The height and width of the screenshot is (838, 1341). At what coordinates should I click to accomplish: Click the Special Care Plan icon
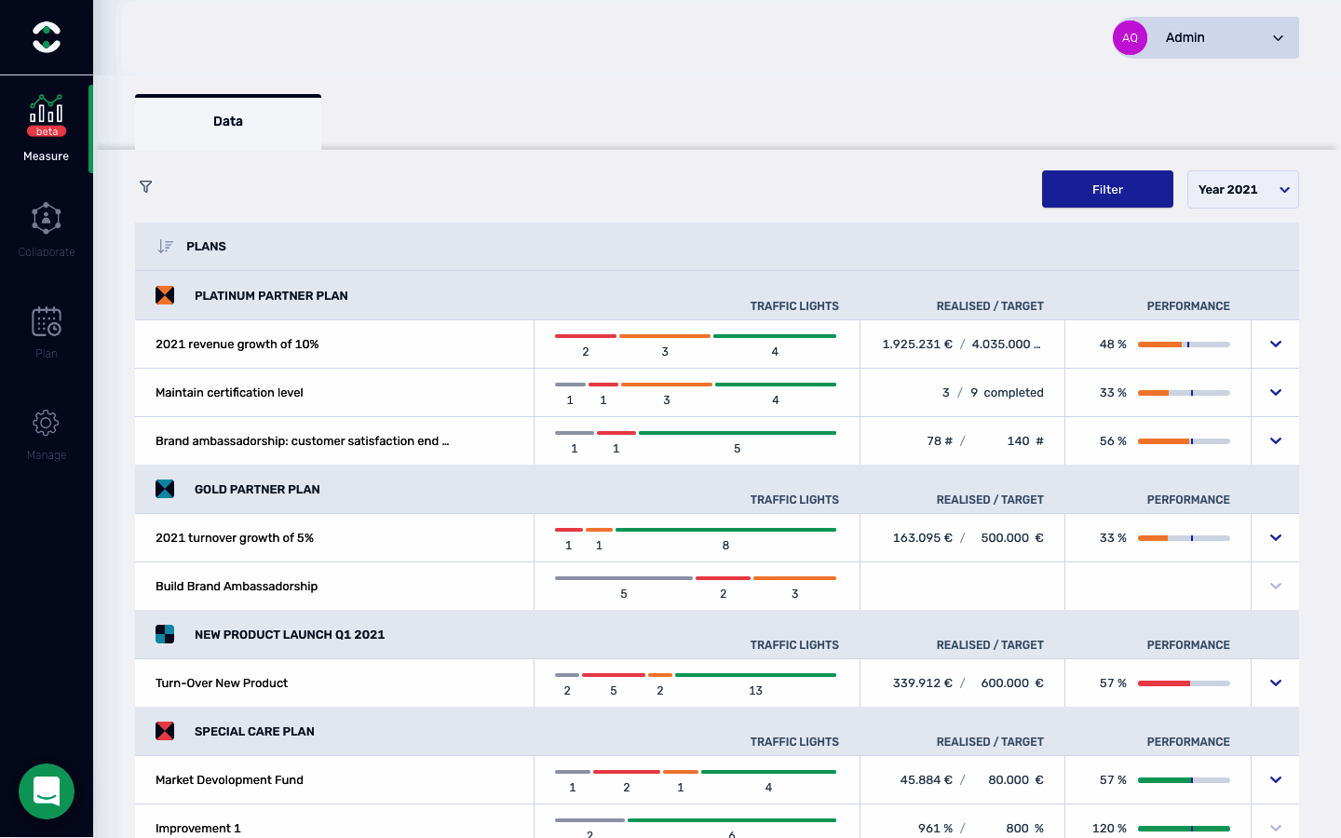click(x=165, y=731)
